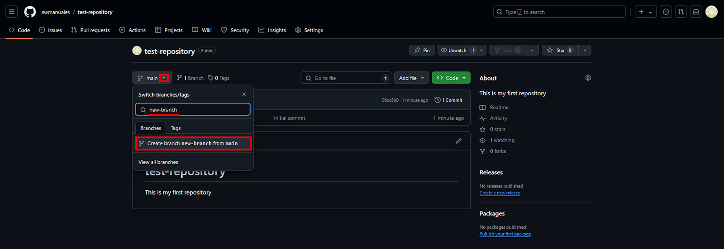Switch to the Settings tab
Screen dimensions: 724x249
tap(309, 30)
